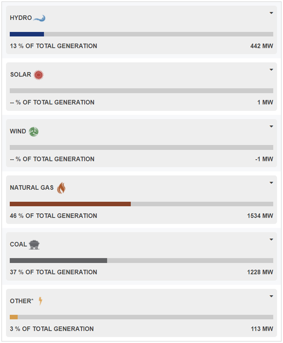Select the 442 MW hydro value
283x343 pixels.
[x=262, y=46]
